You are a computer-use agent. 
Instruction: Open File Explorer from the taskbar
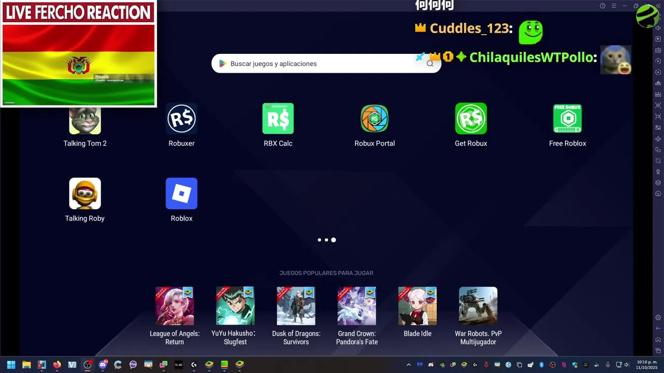[26, 365]
